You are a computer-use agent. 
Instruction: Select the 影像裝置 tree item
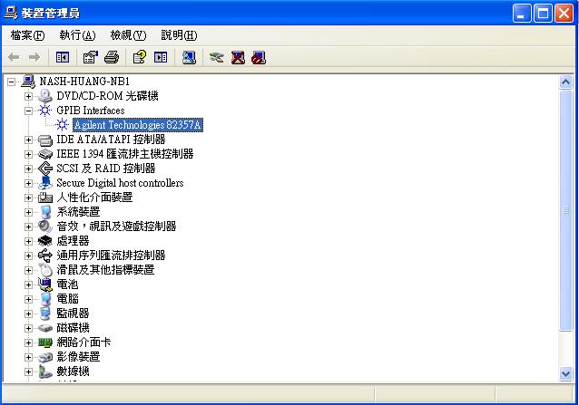point(78,357)
